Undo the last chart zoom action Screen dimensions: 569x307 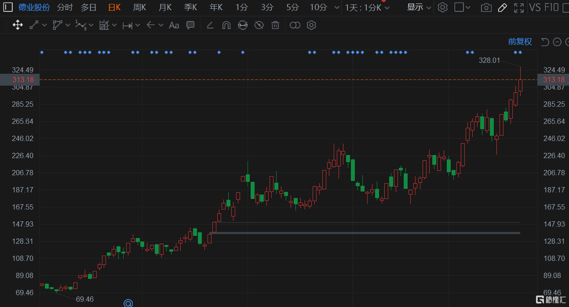tap(545, 42)
